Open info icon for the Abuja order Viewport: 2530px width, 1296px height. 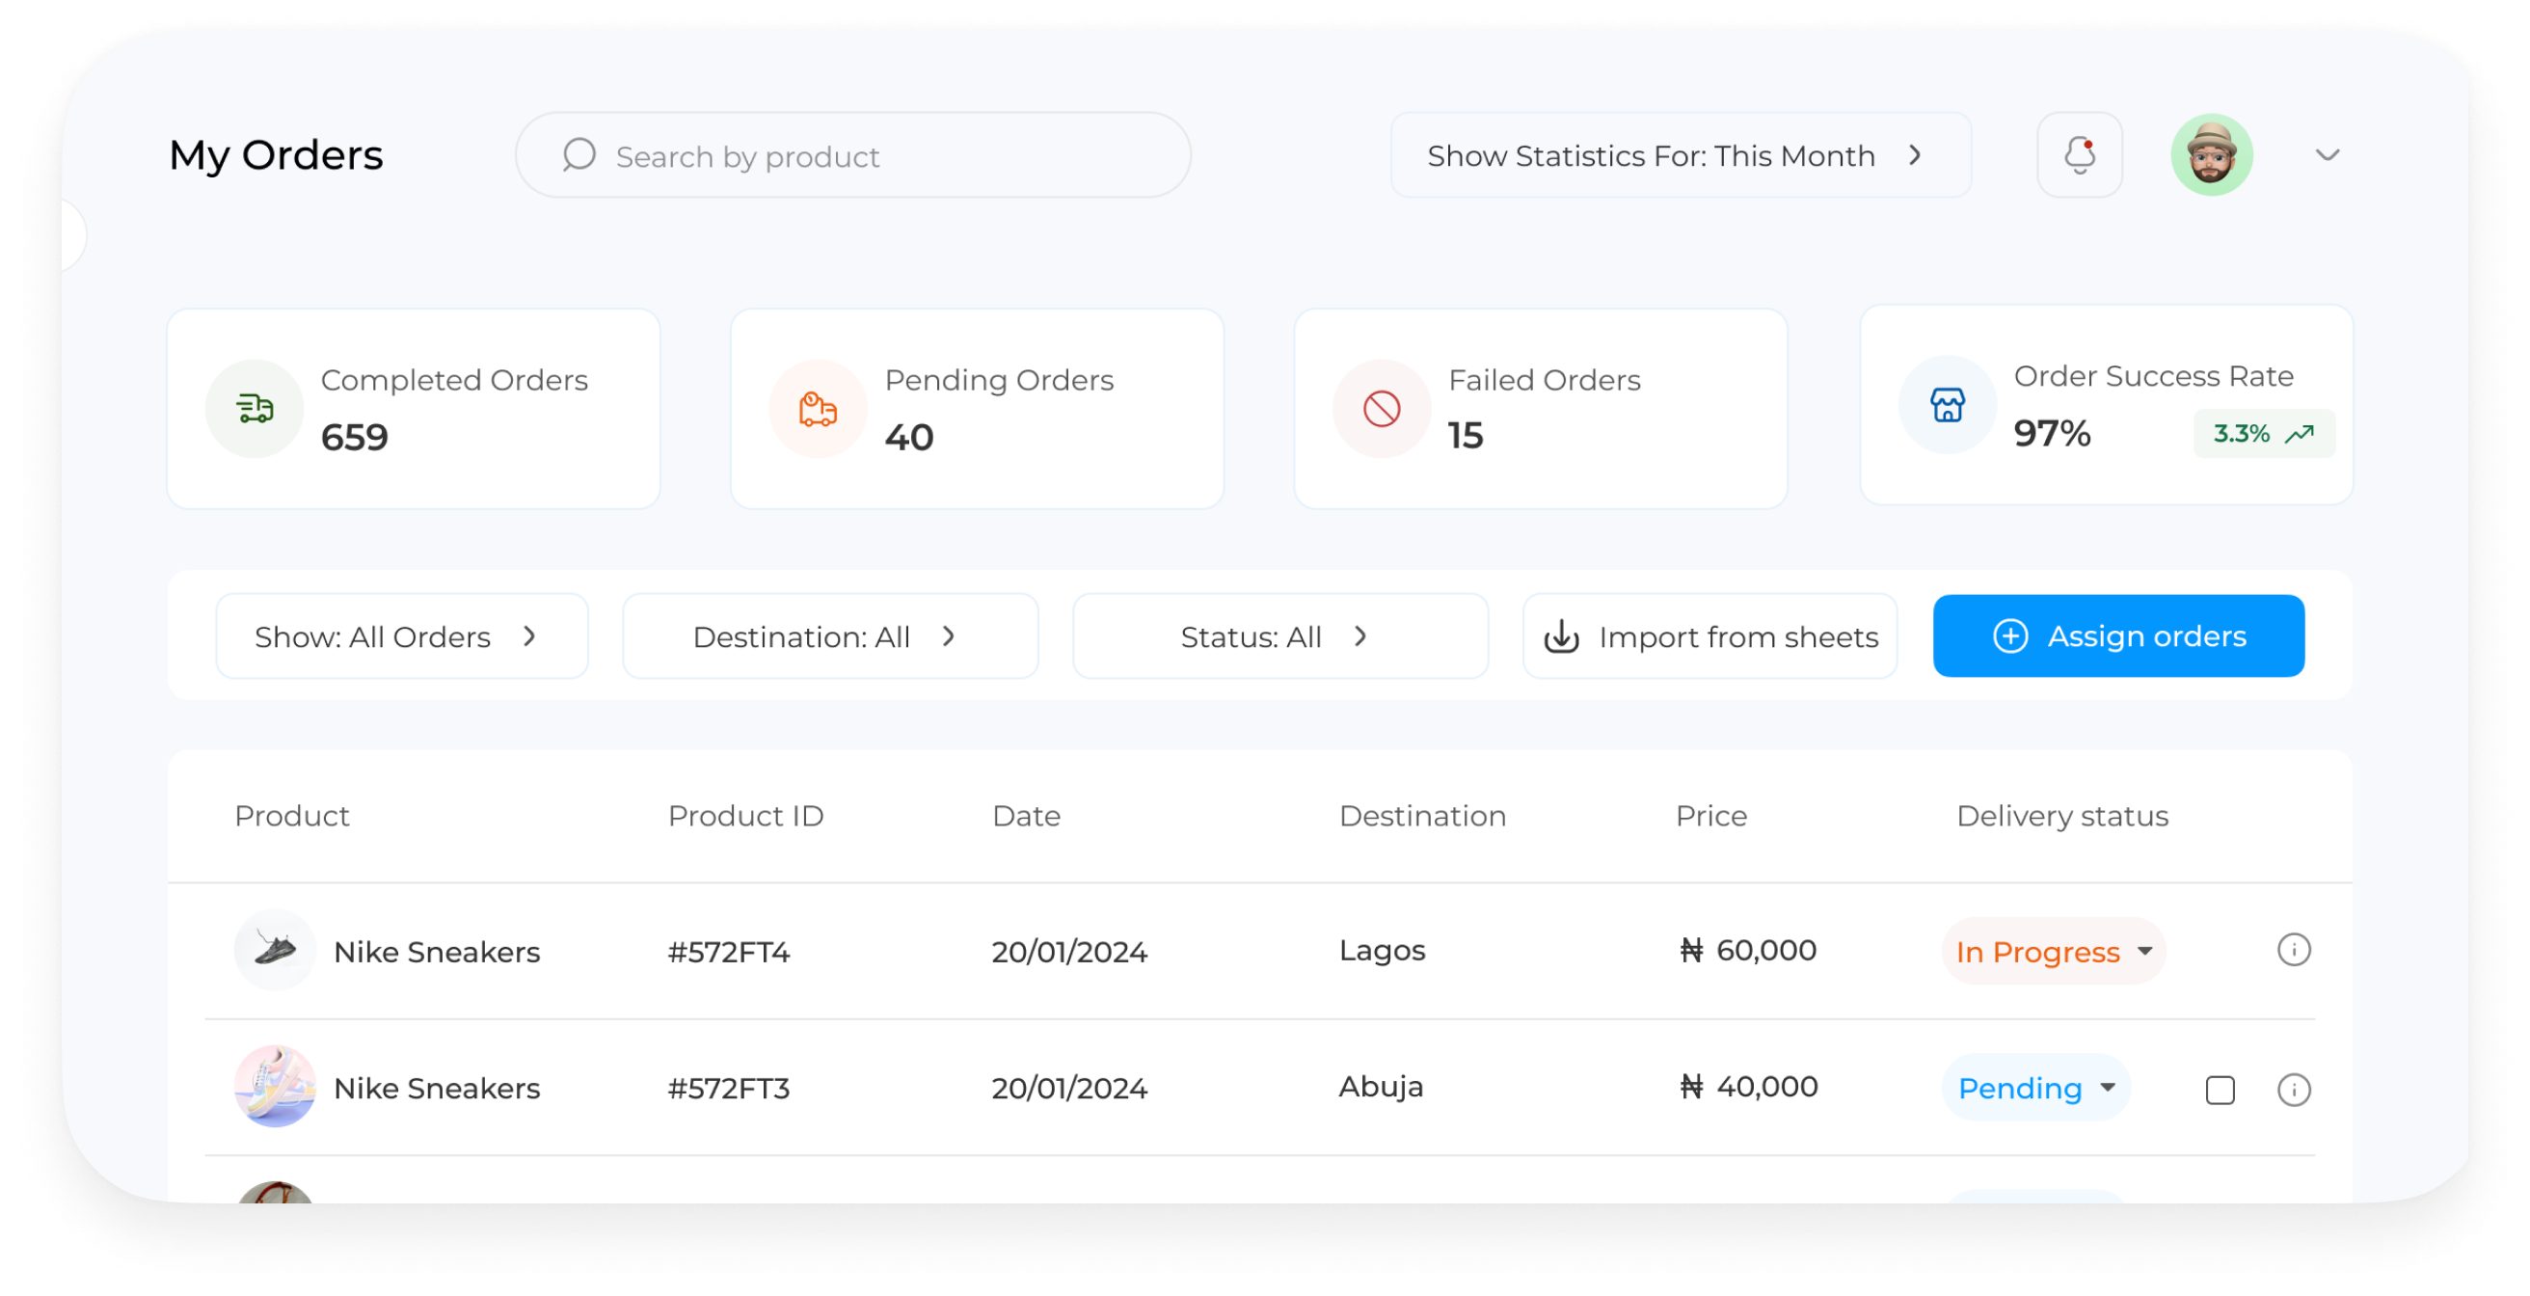(2294, 1090)
